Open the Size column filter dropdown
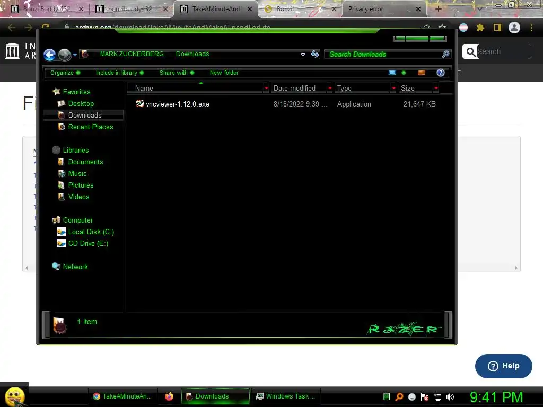This screenshot has height=407, width=543. pos(436,89)
